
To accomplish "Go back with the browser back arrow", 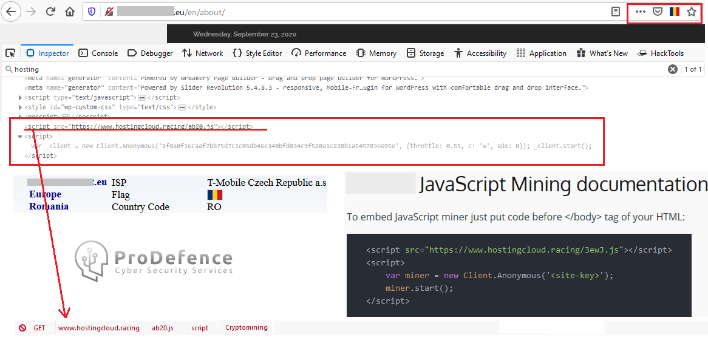I will [x=11, y=12].
